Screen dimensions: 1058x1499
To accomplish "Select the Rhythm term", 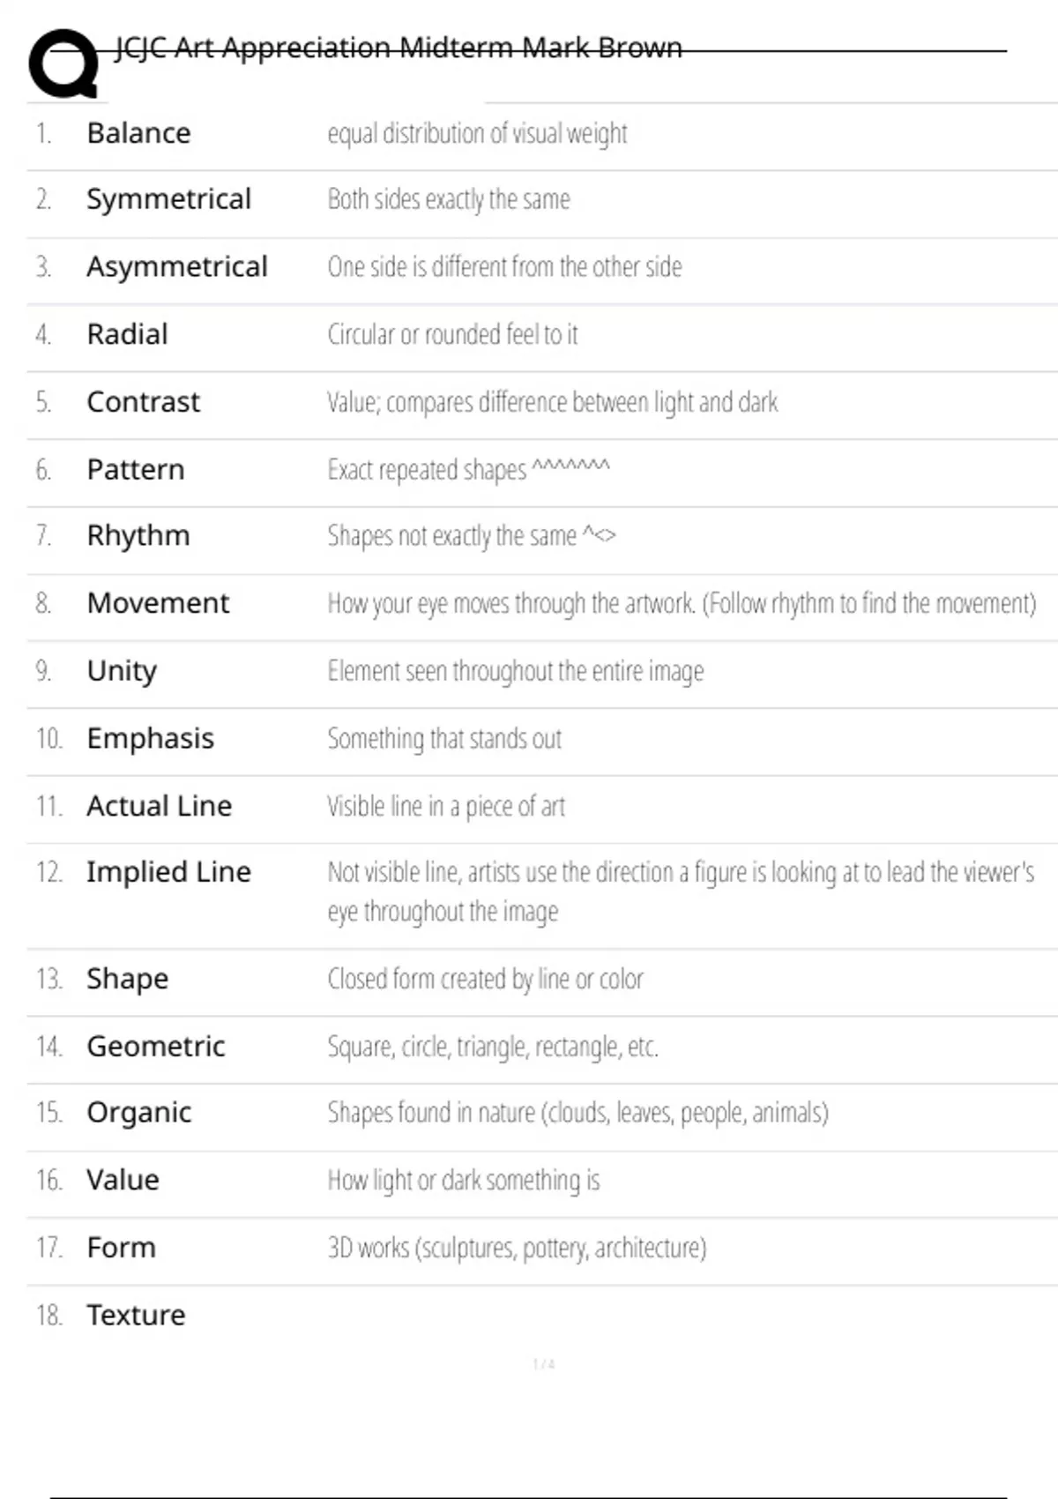I will point(138,535).
